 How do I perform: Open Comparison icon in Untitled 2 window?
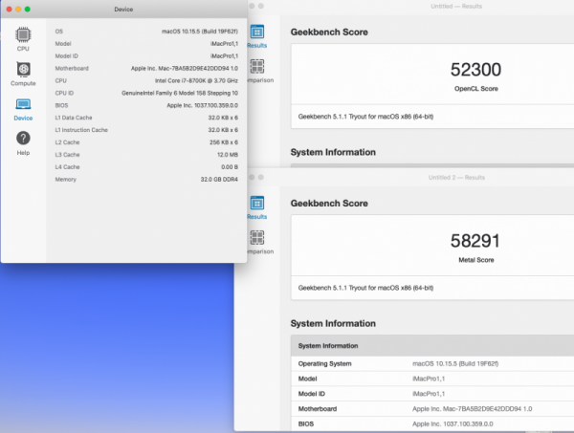(257, 238)
